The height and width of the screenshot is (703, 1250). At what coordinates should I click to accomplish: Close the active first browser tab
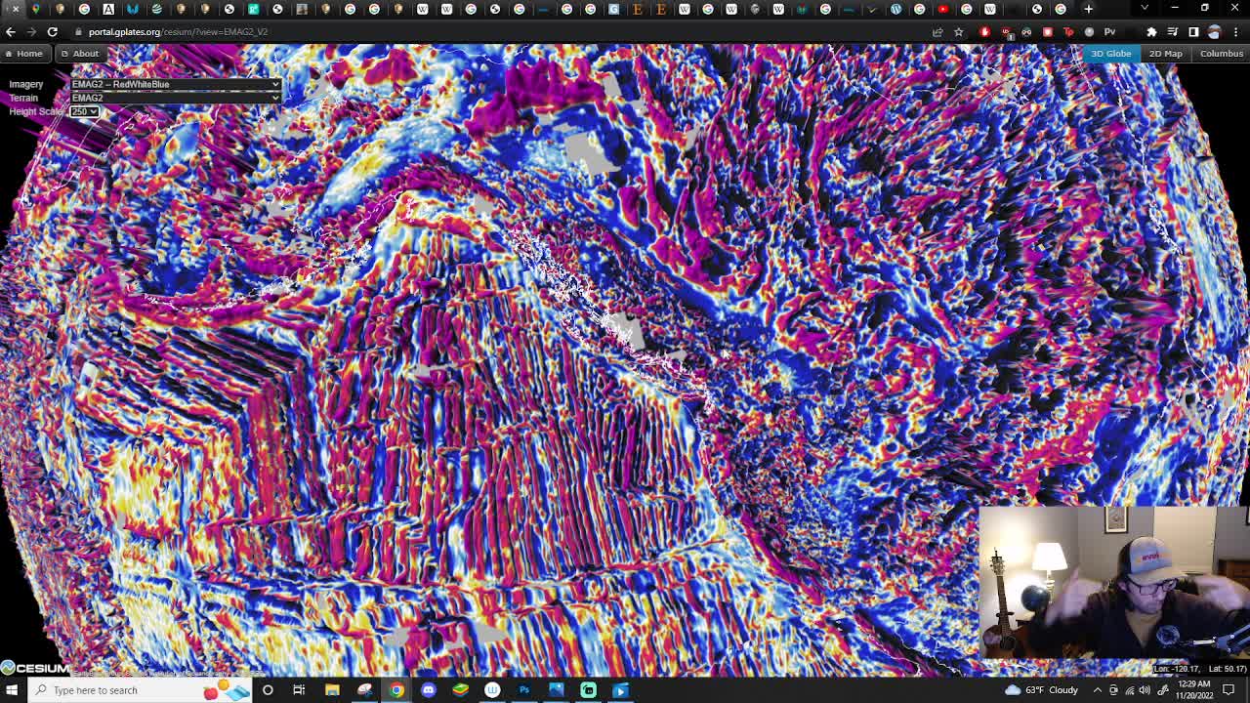(16, 9)
